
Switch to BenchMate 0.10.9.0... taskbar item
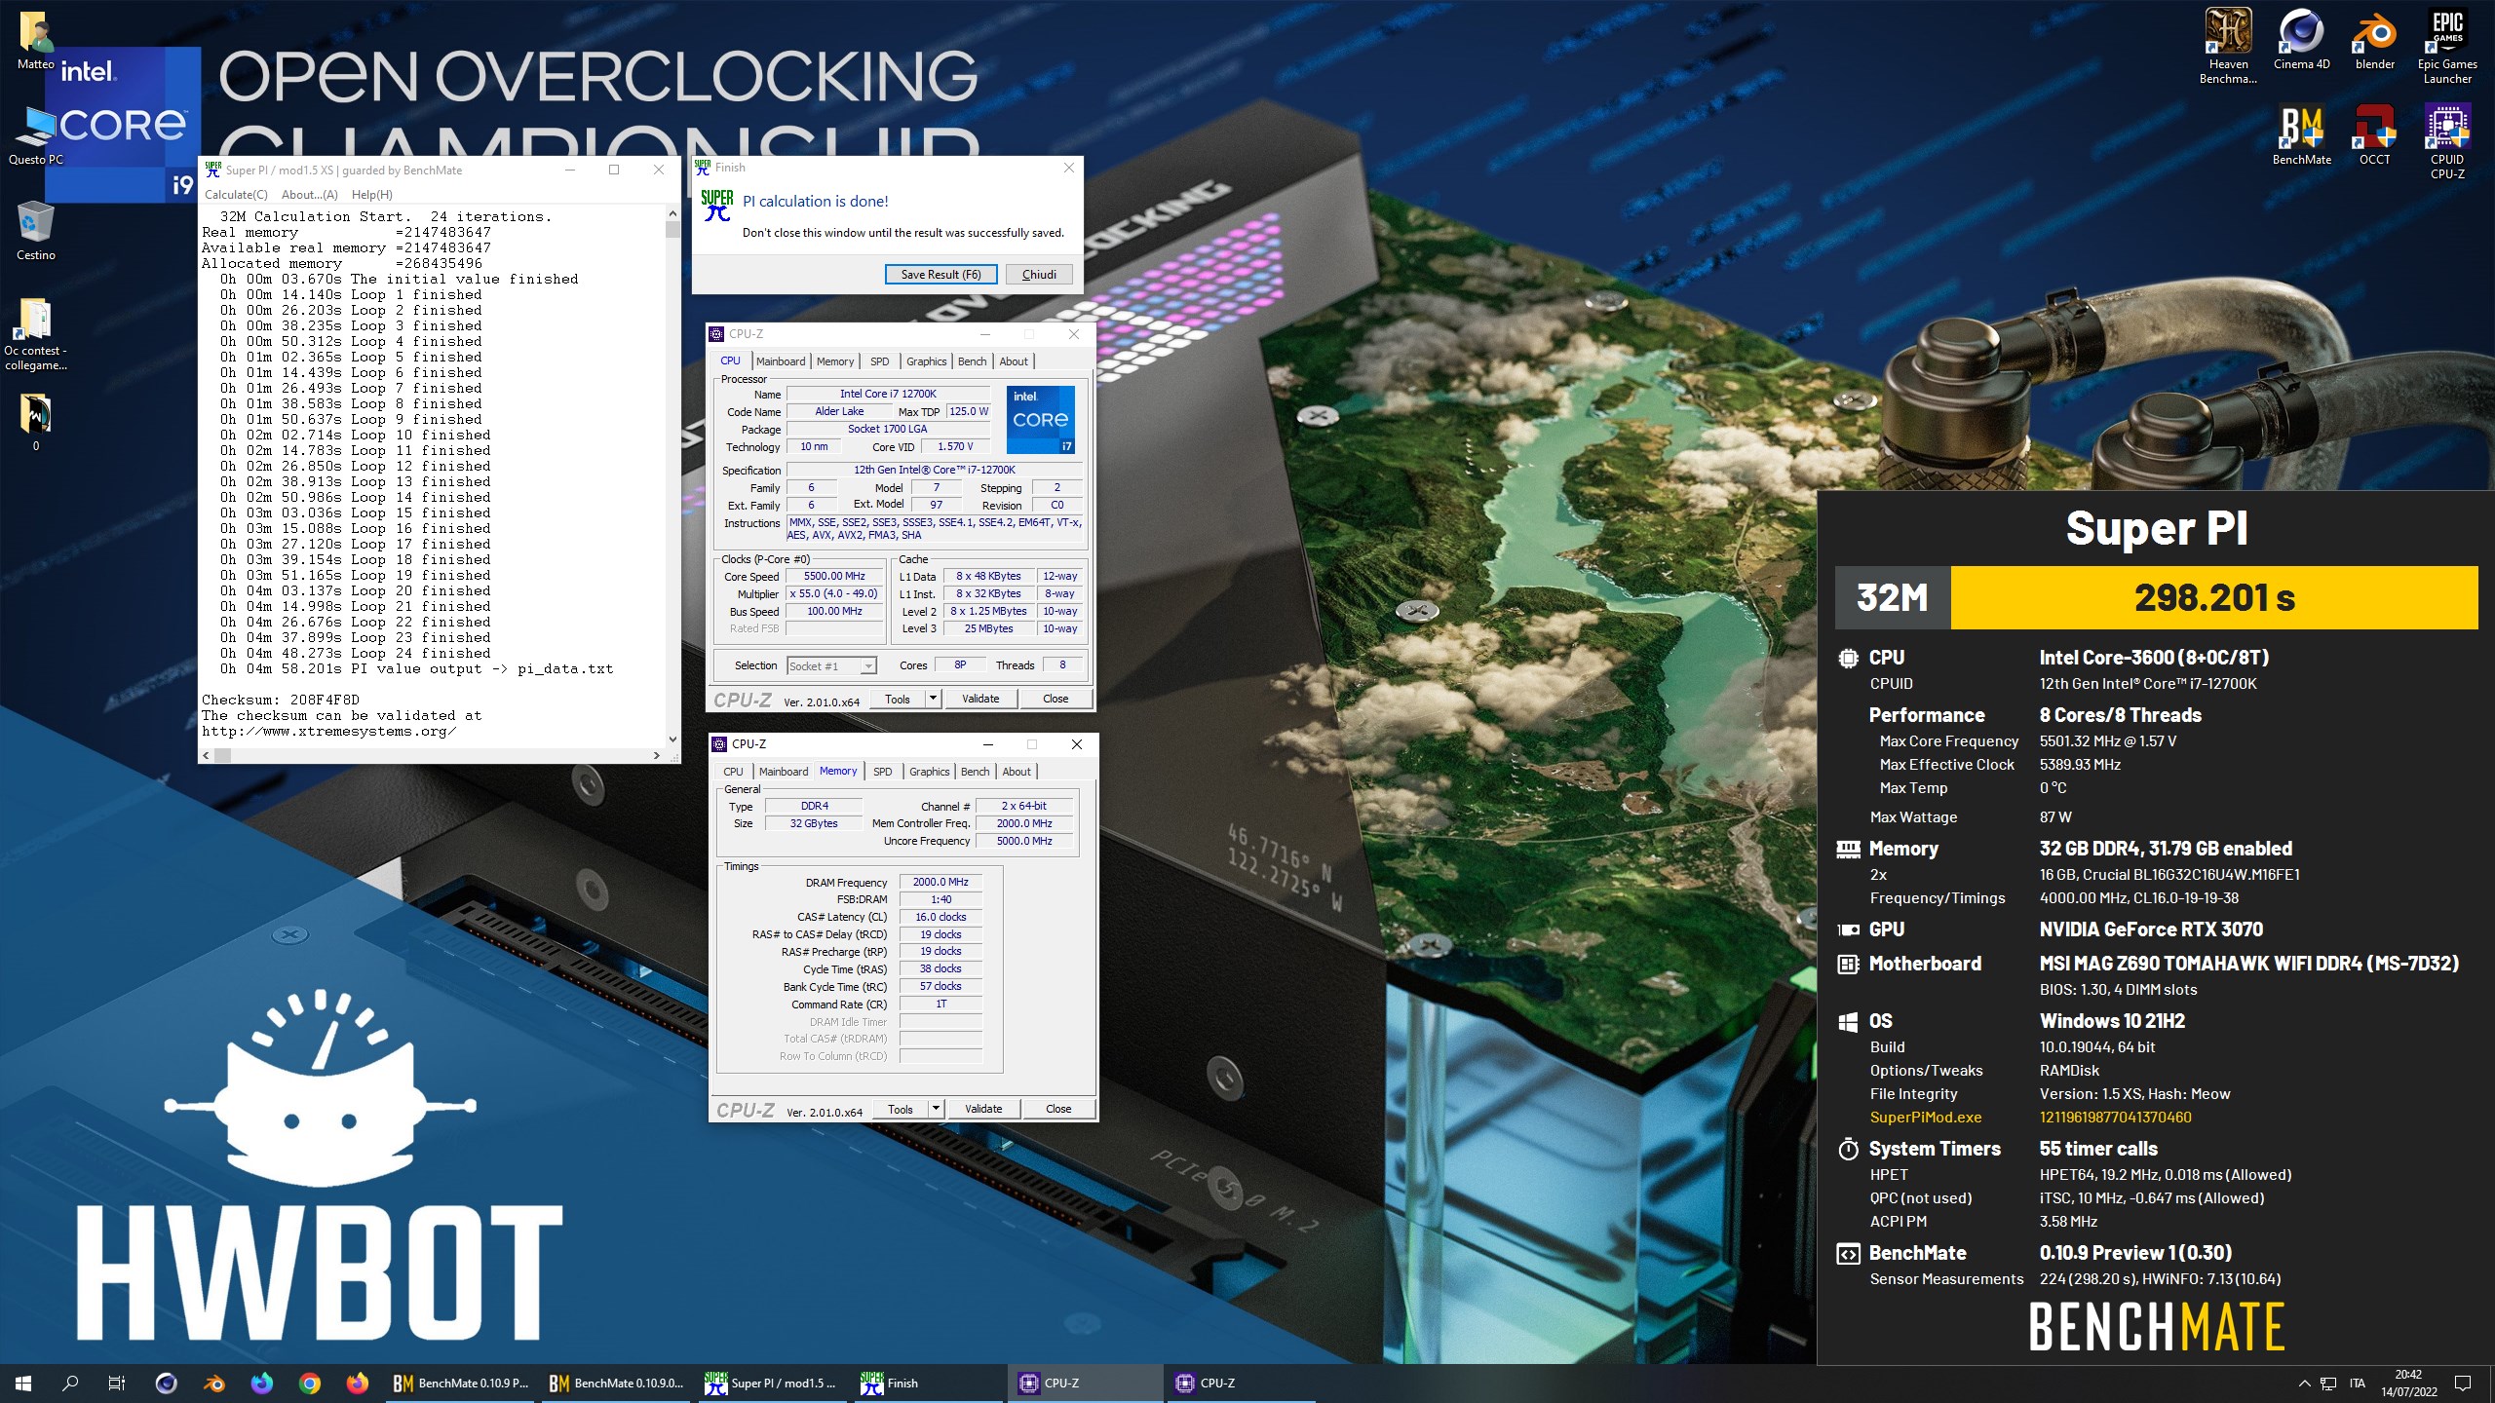[616, 1383]
